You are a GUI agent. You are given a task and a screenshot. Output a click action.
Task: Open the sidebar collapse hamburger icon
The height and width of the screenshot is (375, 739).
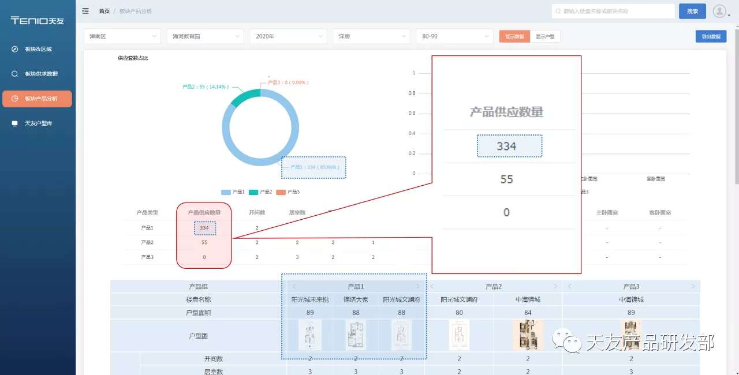click(85, 10)
